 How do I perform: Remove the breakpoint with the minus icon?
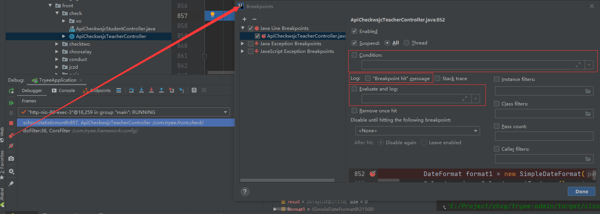tap(254, 19)
